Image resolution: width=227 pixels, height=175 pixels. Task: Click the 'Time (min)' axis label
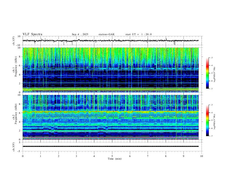click(115, 159)
